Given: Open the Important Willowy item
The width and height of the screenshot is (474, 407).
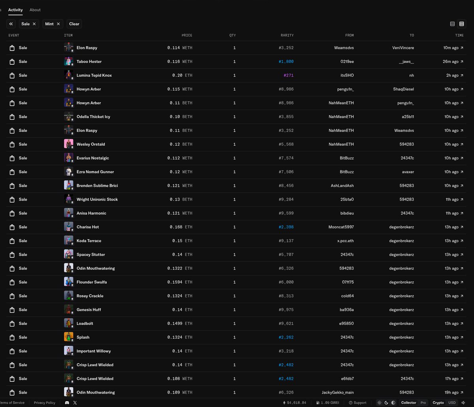Looking at the screenshot, I should click(x=94, y=351).
